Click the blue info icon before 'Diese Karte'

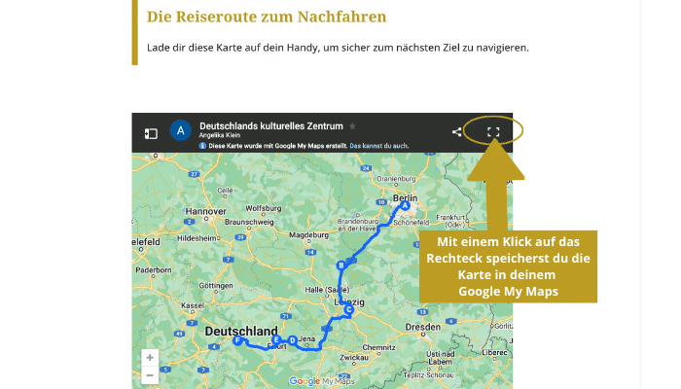[x=202, y=146]
